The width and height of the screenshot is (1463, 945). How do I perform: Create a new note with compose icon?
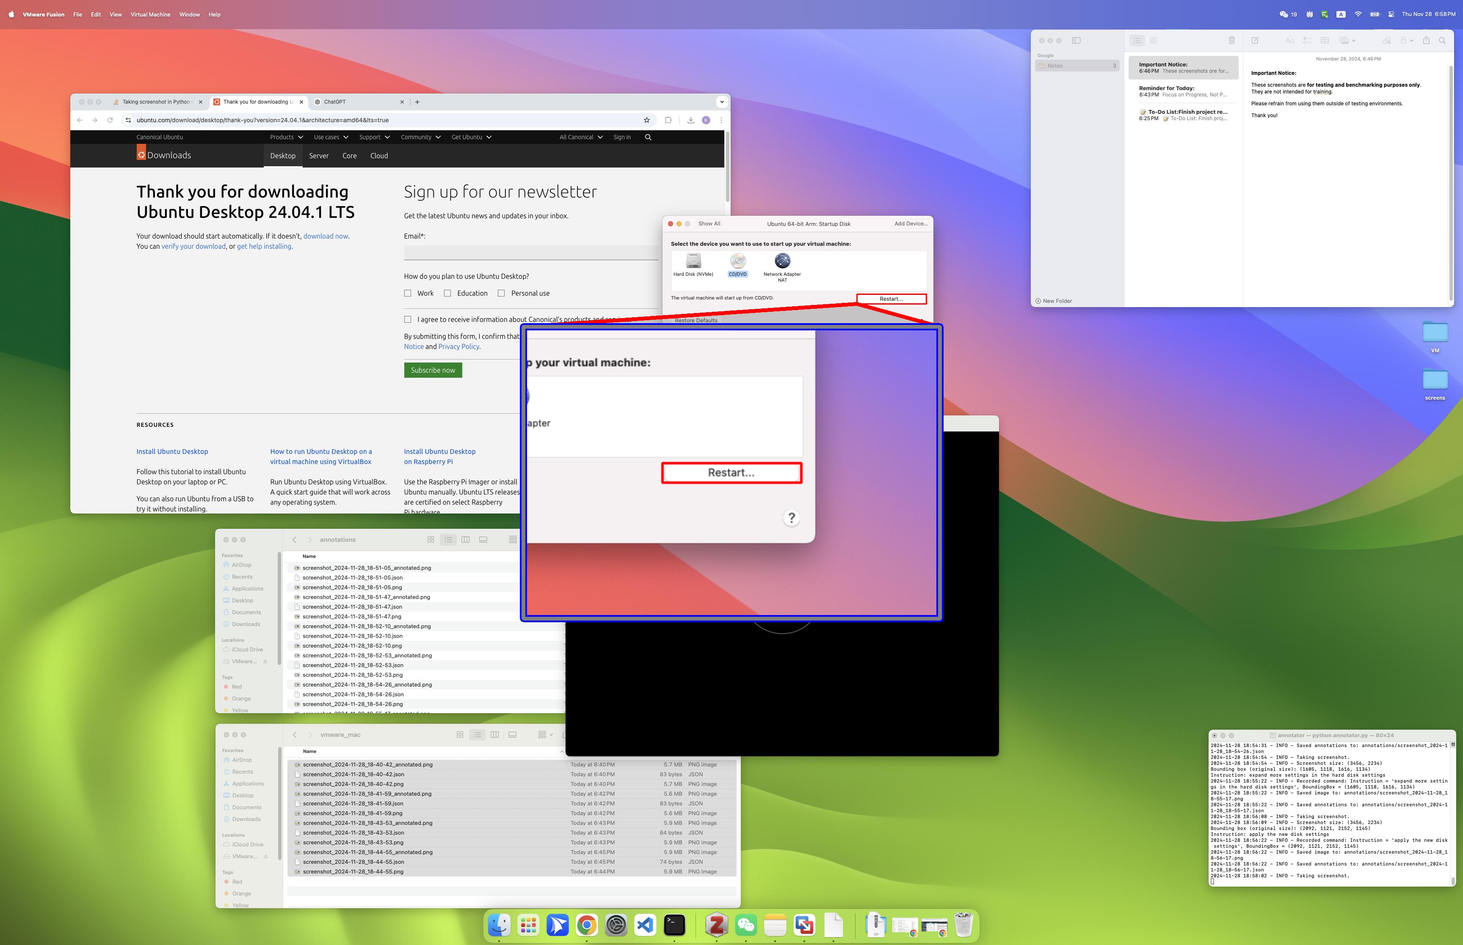1255,41
